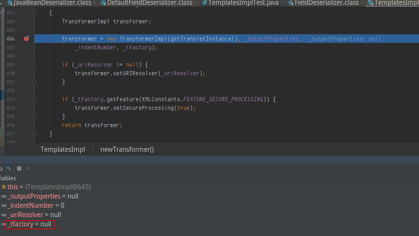Select the _outputProperties = null variable row
419x236 pixels.
tap(209, 196)
